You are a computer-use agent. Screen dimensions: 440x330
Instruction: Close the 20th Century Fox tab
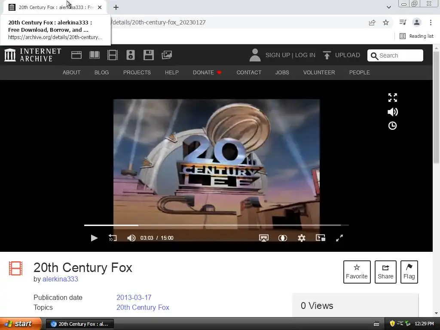pyautogui.click(x=100, y=7)
